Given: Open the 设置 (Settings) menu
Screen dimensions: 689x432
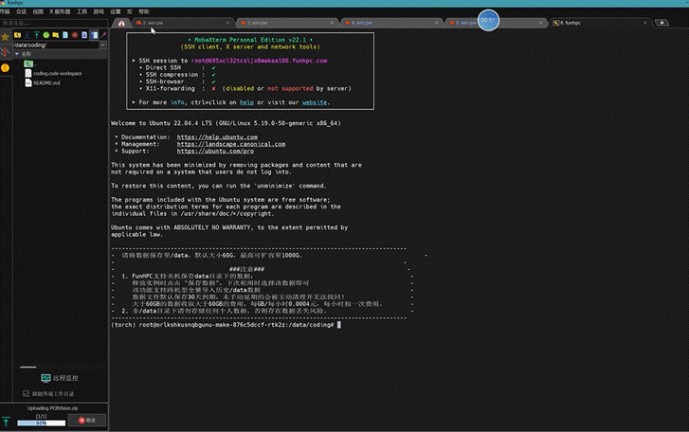Looking at the screenshot, I should [x=115, y=11].
